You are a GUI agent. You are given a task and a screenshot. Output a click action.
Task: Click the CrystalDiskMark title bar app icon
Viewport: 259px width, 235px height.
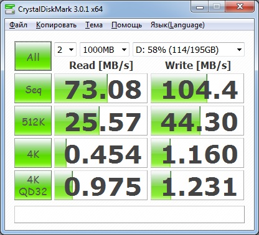click(x=10, y=9)
